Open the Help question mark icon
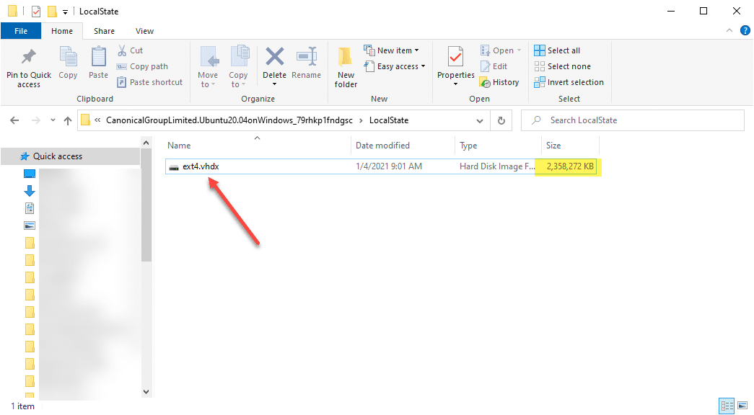The width and height of the screenshot is (754, 415). click(745, 30)
